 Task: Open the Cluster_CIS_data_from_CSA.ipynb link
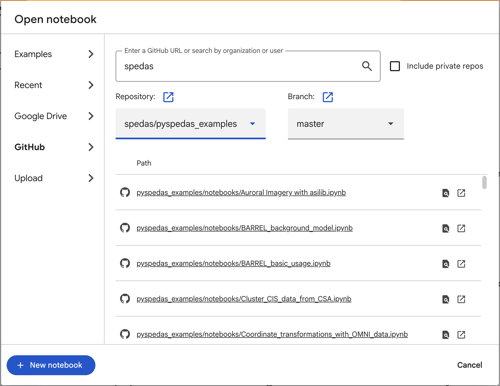coord(244,299)
